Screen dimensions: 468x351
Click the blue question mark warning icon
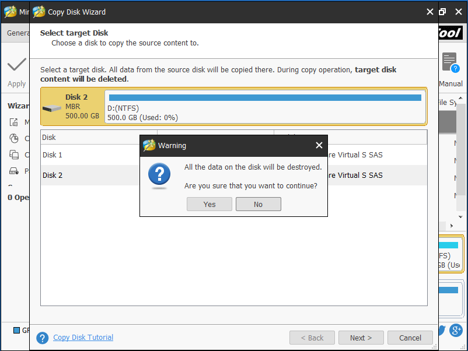[159, 174]
